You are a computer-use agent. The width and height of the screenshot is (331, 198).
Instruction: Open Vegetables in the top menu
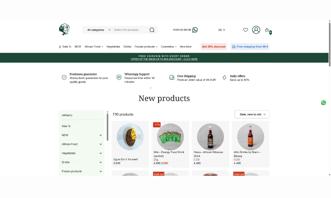tap(113, 47)
